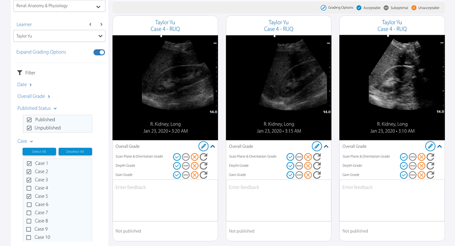455x246 pixels.
Task: Mark Scan Plane grade Acceptable on 3:15 AM card
Action: pos(290,157)
